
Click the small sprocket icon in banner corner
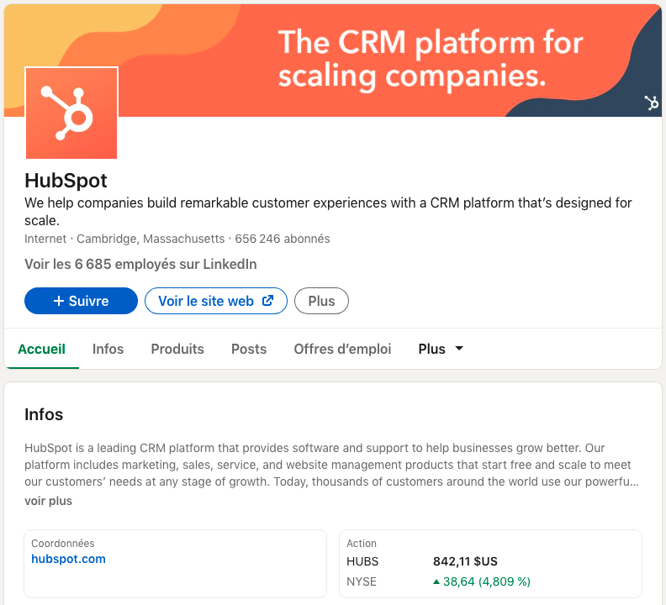(651, 103)
